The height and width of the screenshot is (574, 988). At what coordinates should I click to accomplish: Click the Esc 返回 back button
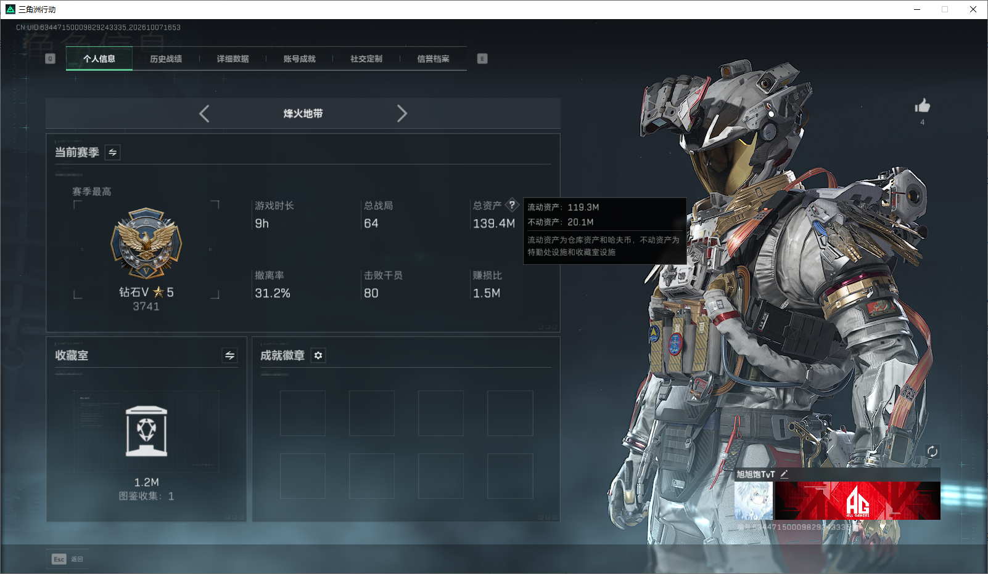(67, 559)
